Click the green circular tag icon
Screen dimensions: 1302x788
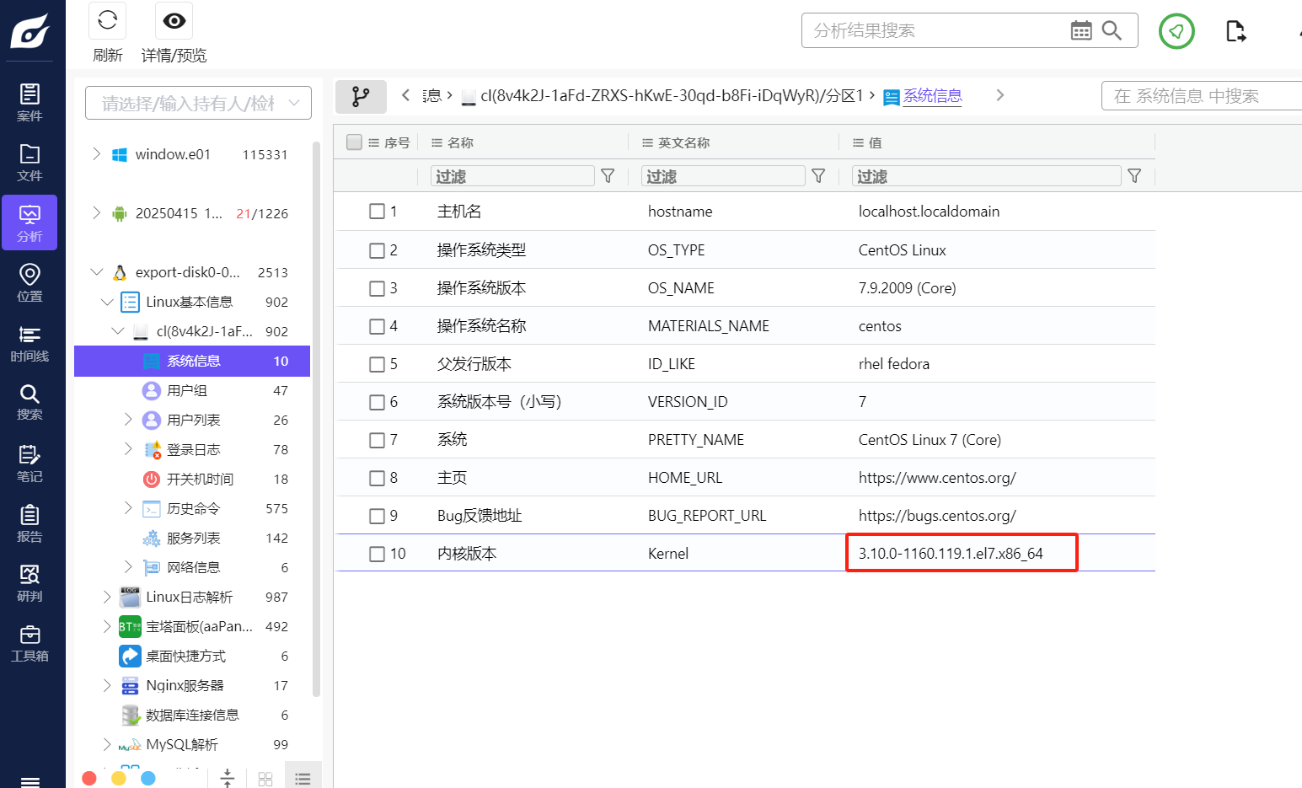click(1176, 31)
